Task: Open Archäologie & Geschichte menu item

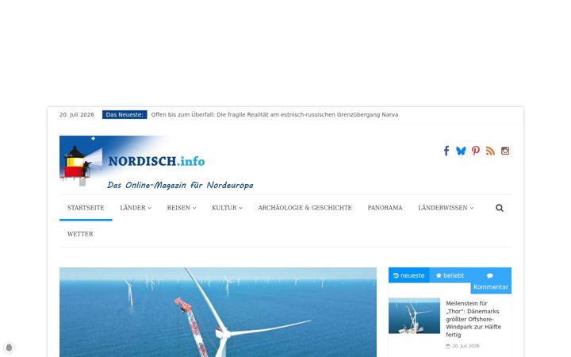Action: point(305,208)
